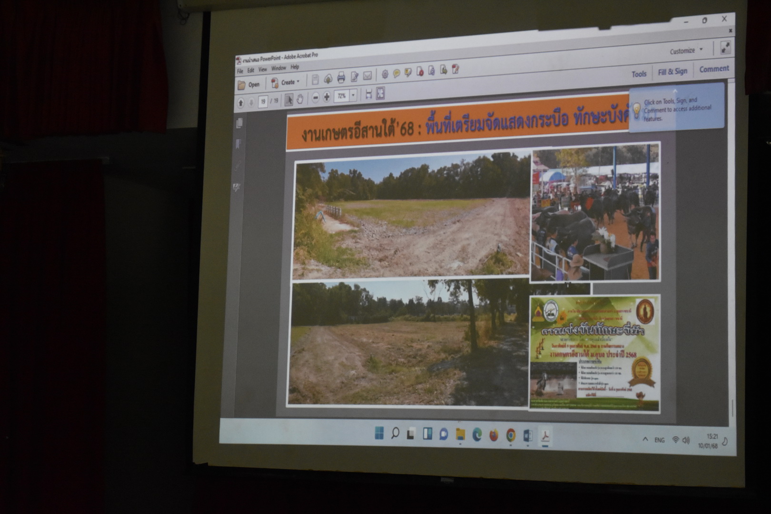Open the 72% zoom level dropdown
Image resolution: width=771 pixels, height=514 pixels.
coord(353,96)
